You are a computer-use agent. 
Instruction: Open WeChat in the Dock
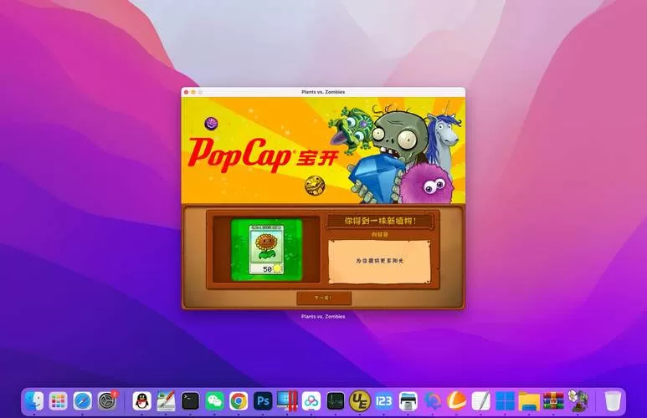coord(214,400)
